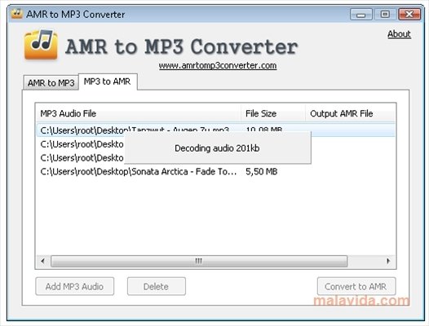Image resolution: width=429 pixels, height=326 pixels.
Task: Maximize the converter window
Action: coord(385,14)
